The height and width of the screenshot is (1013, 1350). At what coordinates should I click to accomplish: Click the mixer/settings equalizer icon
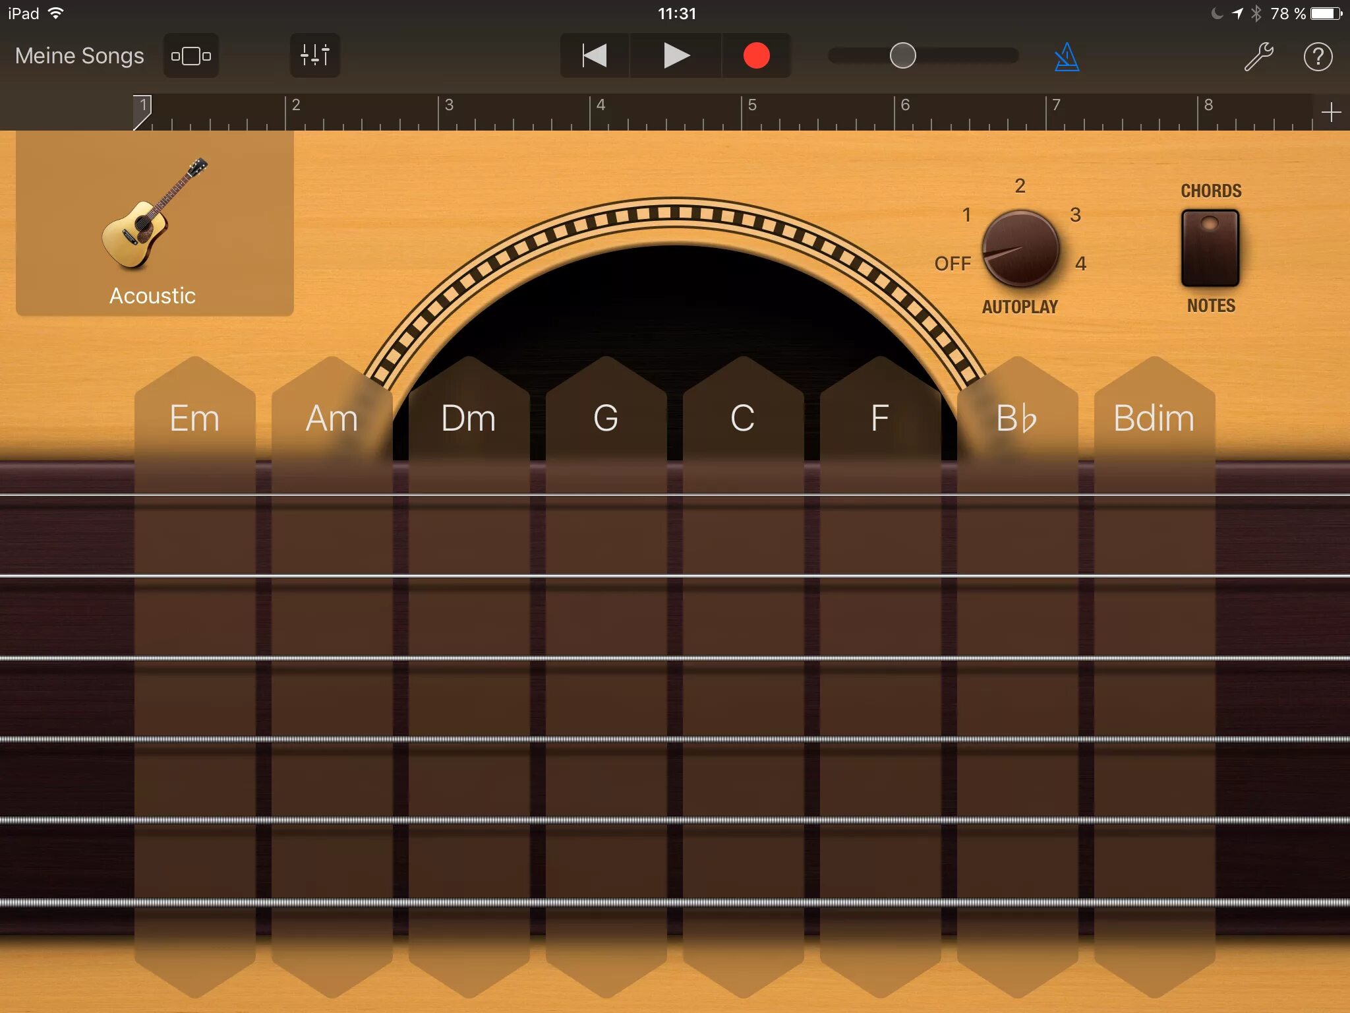click(314, 55)
